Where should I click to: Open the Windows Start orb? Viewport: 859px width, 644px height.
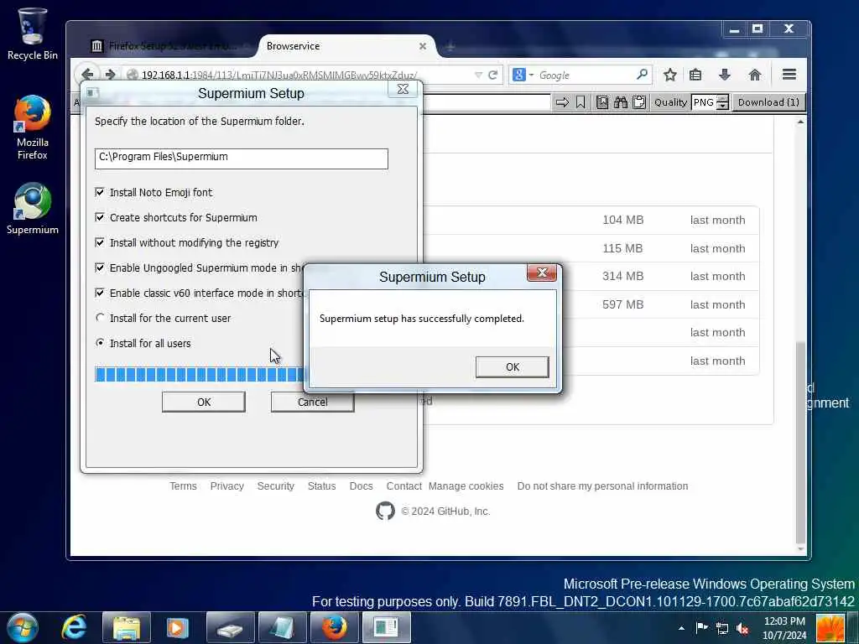pos(23,627)
